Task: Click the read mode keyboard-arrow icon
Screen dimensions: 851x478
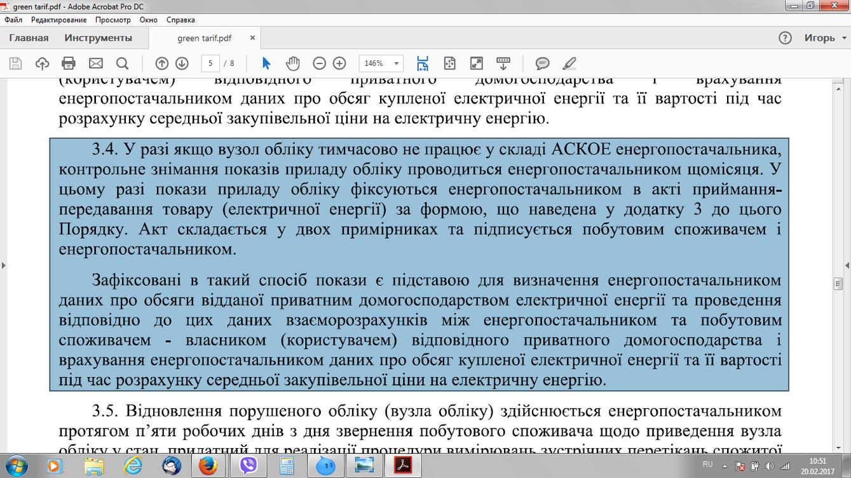Action: tap(503, 63)
